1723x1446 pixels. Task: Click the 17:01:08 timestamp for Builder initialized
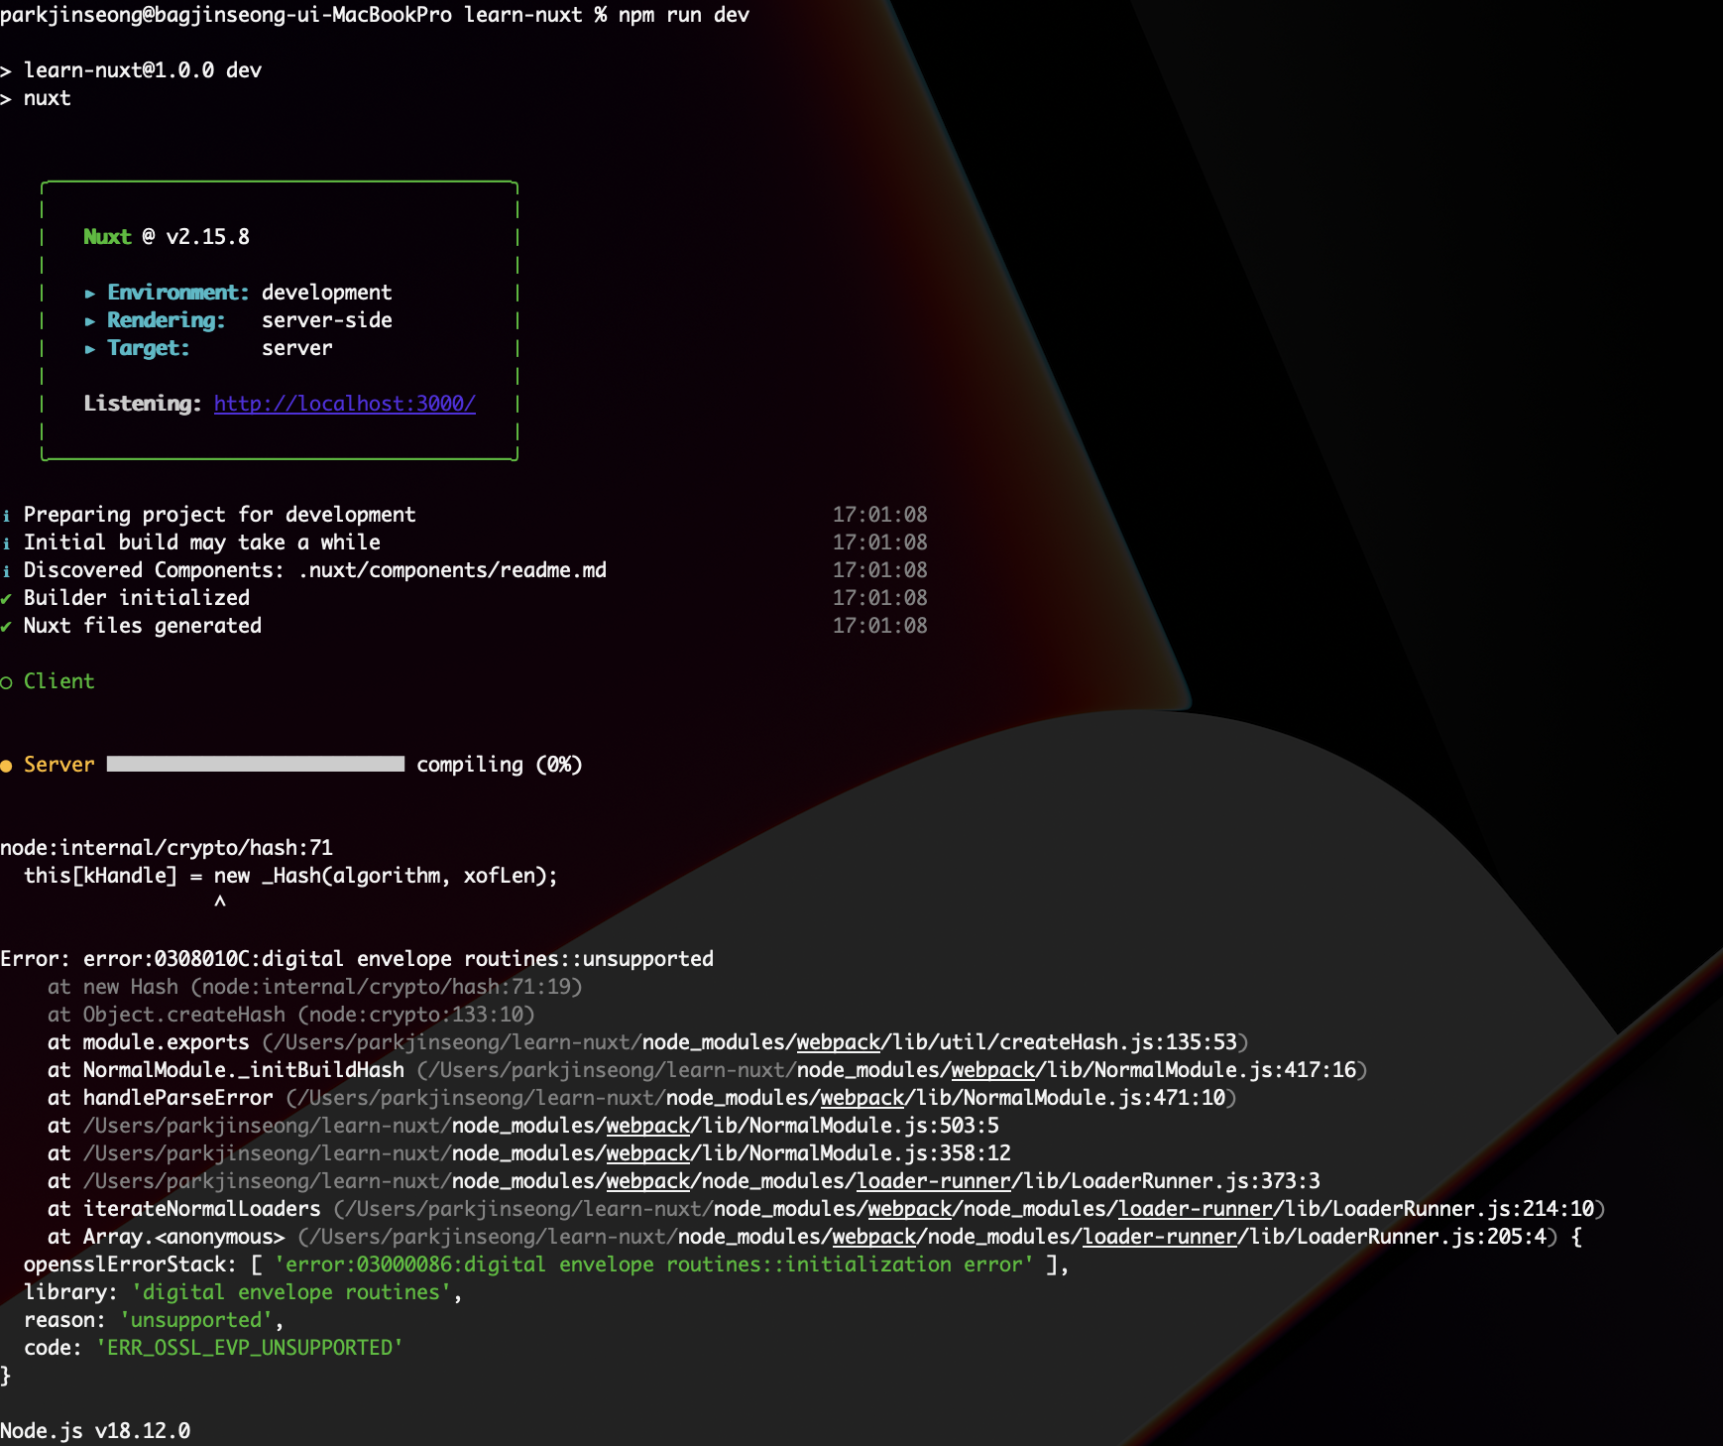[x=880, y=598]
